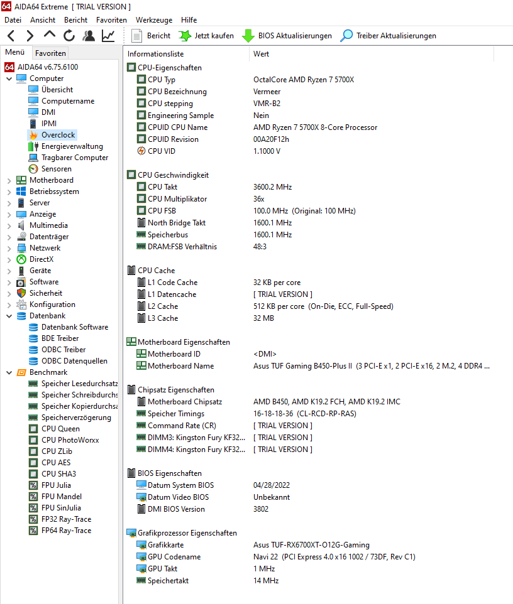This screenshot has width=513, height=604.
Task: Select CPU ZLib benchmark
Action: [57, 451]
